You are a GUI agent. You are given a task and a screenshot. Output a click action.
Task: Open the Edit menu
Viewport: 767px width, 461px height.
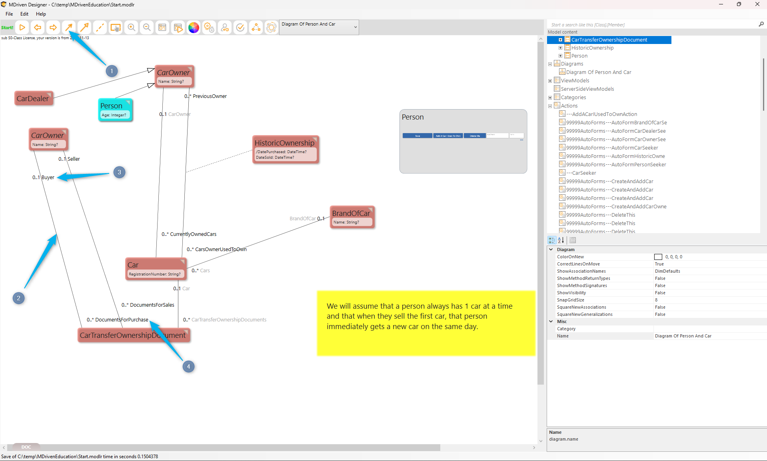(24, 14)
